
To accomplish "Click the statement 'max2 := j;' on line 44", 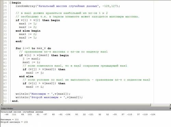I will pos(35,73).
